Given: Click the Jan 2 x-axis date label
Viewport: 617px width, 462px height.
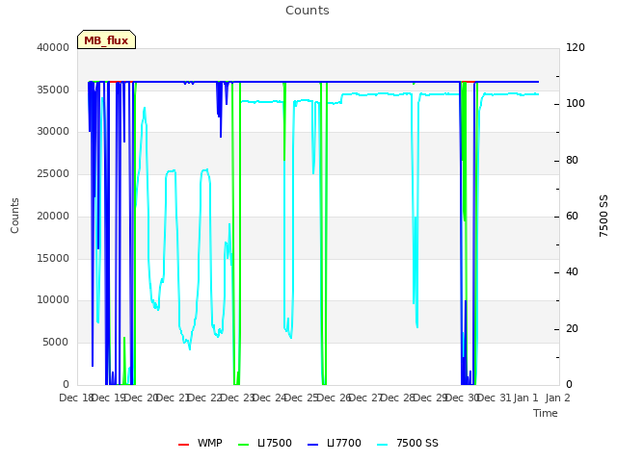Looking at the screenshot, I should pyautogui.click(x=558, y=398).
